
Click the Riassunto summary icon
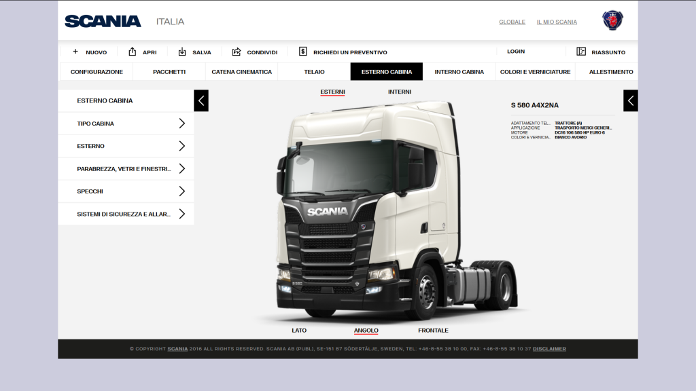coord(581,52)
